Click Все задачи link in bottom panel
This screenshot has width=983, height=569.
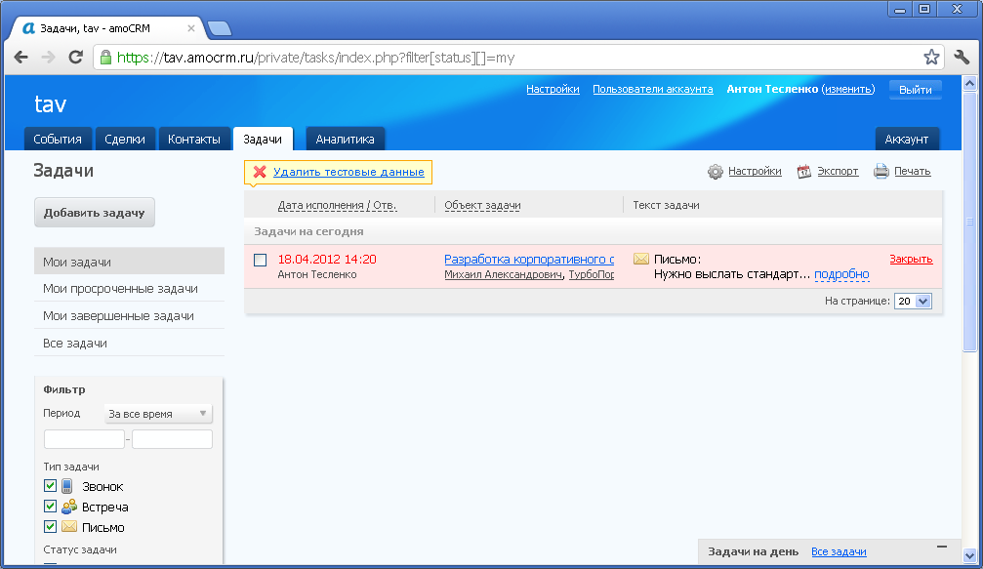click(x=839, y=551)
